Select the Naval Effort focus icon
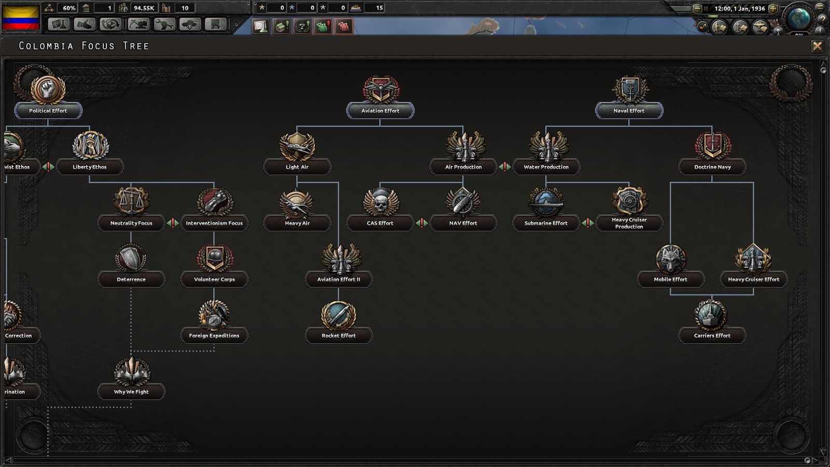 tap(629, 90)
